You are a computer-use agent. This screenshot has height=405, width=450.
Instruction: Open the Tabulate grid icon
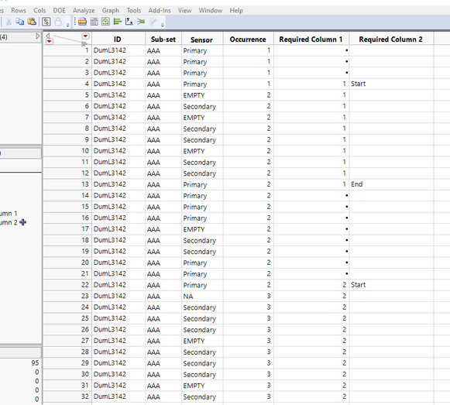pos(94,22)
